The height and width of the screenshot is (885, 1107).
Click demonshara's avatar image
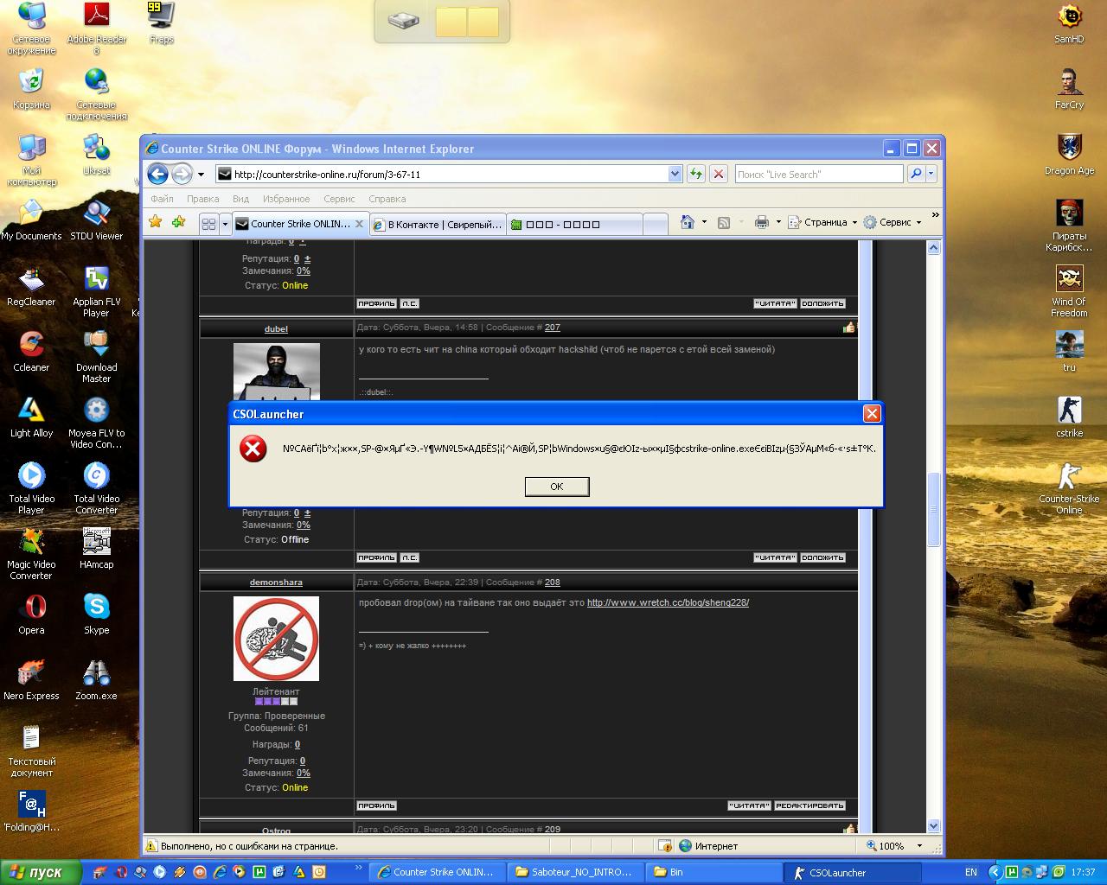coord(276,639)
